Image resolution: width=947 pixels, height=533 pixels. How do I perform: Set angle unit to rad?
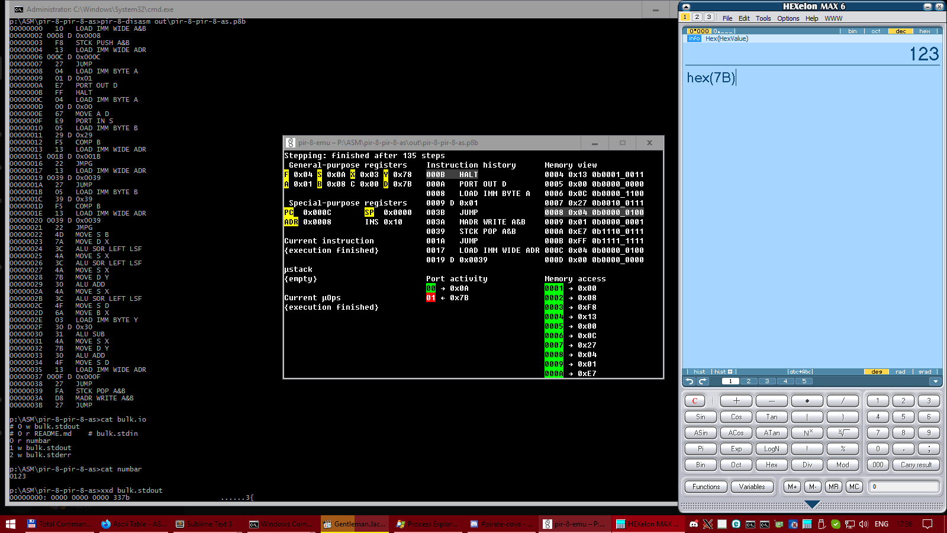[900, 372]
